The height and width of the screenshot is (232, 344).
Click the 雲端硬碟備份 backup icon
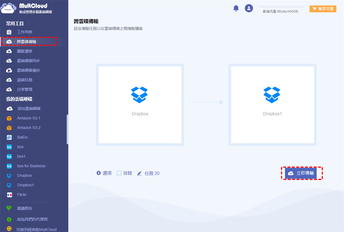(9, 70)
